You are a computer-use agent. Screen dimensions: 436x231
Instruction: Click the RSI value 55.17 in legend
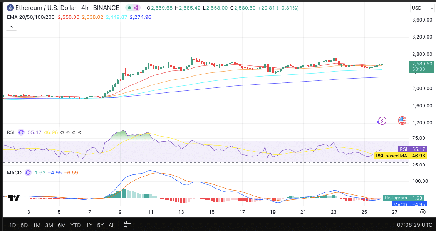[35, 132]
